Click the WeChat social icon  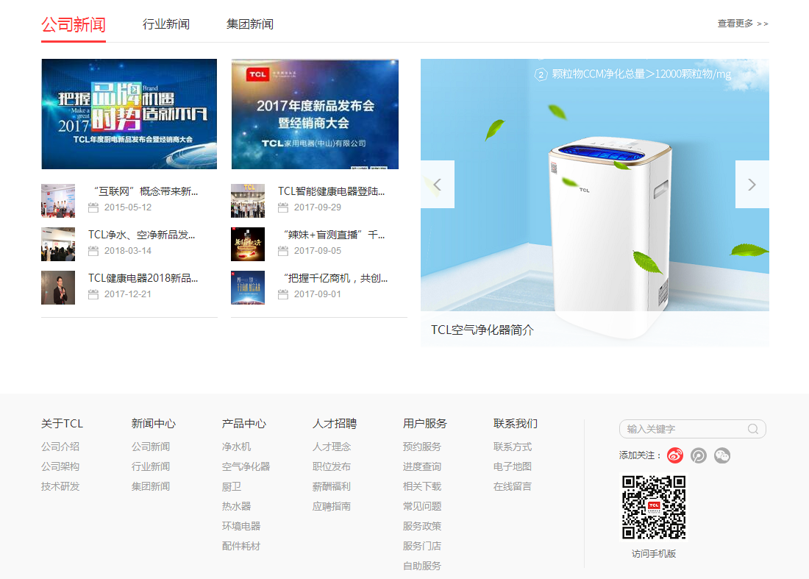(722, 455)
